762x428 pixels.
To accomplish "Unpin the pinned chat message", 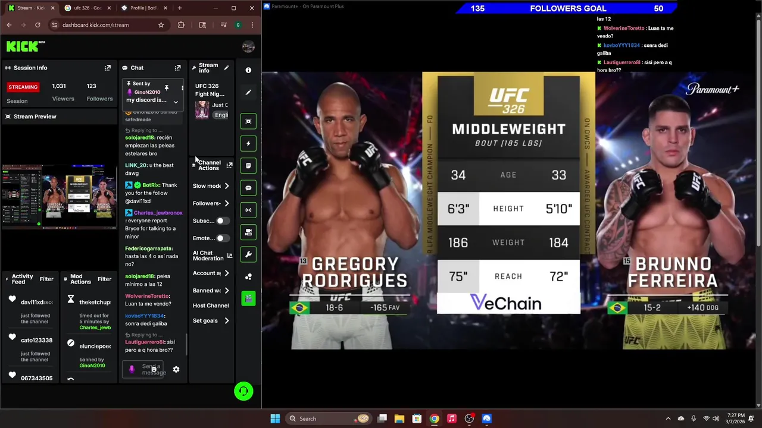I will click(x=167, y=88).
